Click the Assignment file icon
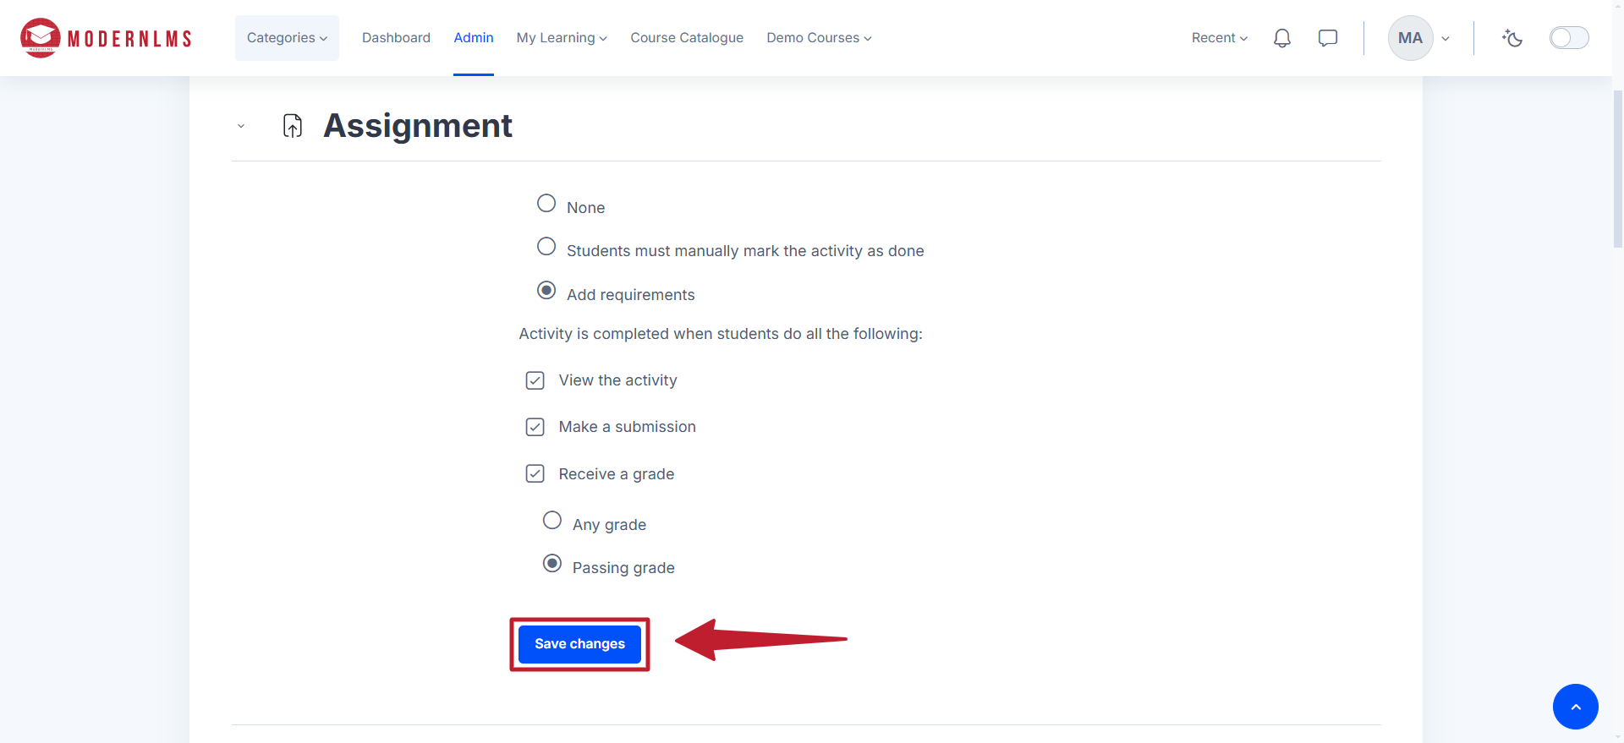Screen dimensions: 1624x743 (293, 126)
